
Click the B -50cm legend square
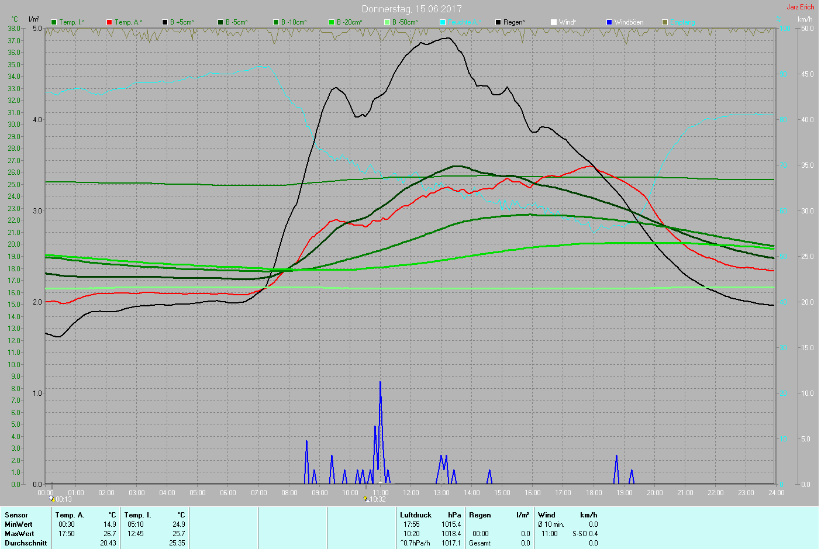387,22
